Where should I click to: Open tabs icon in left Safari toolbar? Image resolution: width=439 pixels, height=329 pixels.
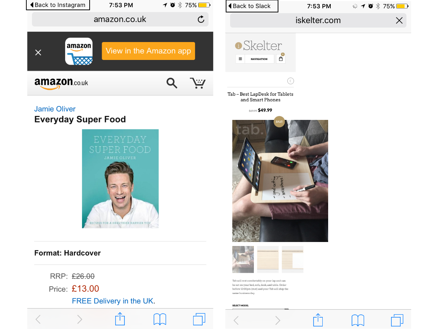point(199,319)
